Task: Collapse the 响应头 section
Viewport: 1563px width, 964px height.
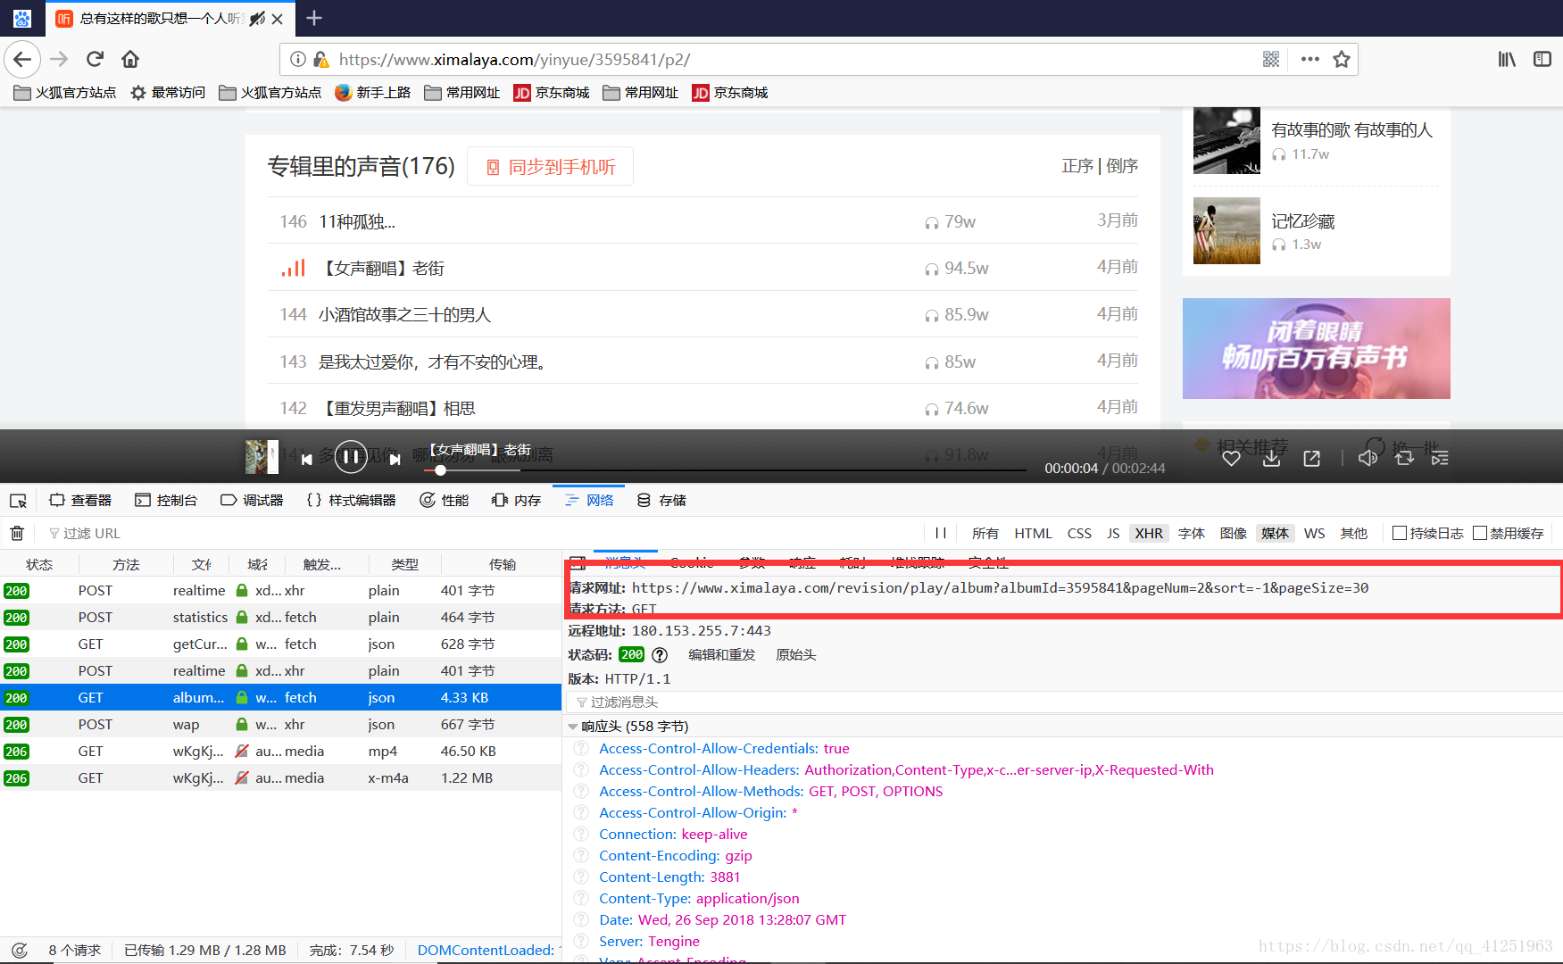Action: tap(573, 727)
